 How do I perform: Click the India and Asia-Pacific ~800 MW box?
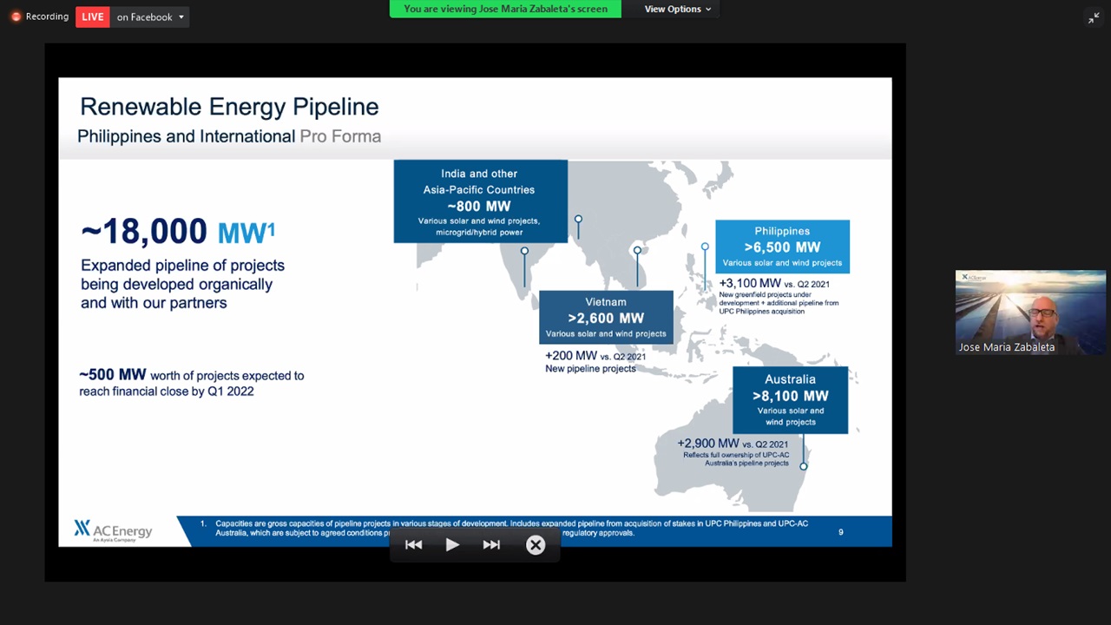pyautogui.click(x=480, y=201)
